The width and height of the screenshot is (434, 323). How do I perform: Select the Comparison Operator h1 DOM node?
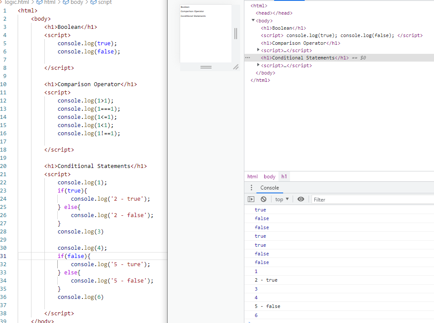click(x=300, y=43)
